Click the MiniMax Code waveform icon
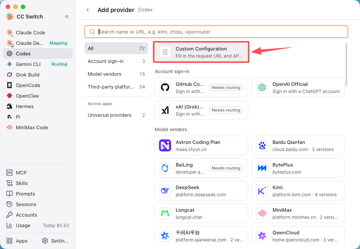The width and height of the screenshot is (360, 249). 9,127
